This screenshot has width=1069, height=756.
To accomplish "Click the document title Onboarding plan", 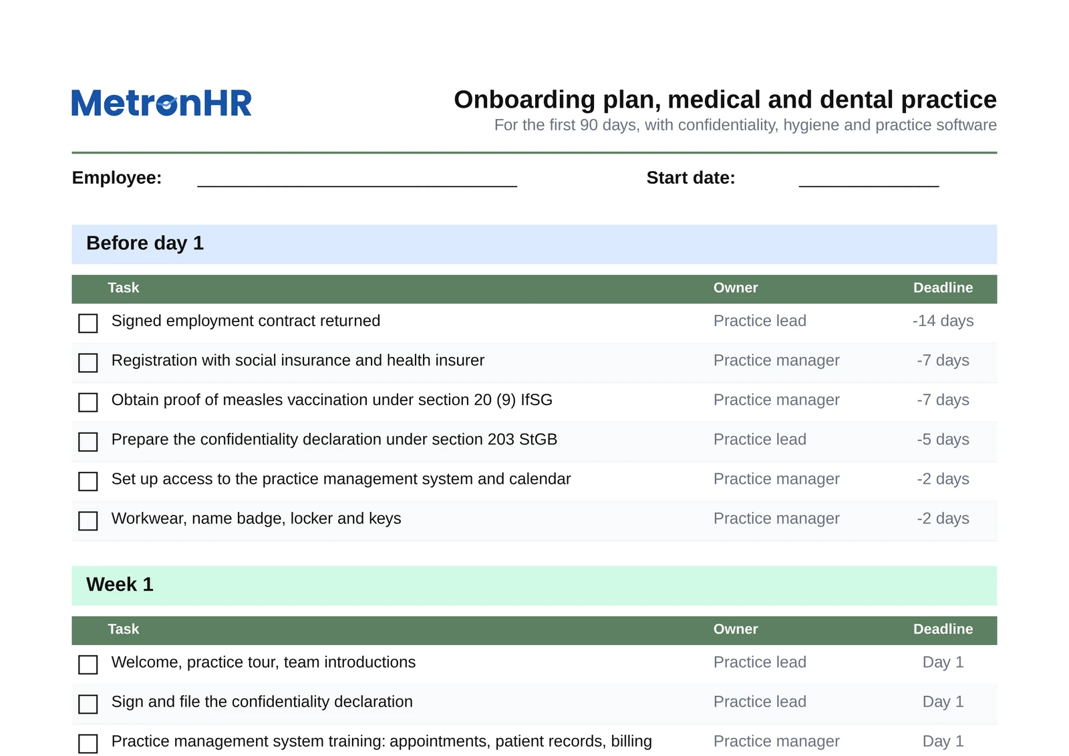I will (725, 100).
